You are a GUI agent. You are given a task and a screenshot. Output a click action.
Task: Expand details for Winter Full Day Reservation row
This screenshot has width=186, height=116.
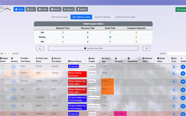pyautogui.click(x=183, y=73)
